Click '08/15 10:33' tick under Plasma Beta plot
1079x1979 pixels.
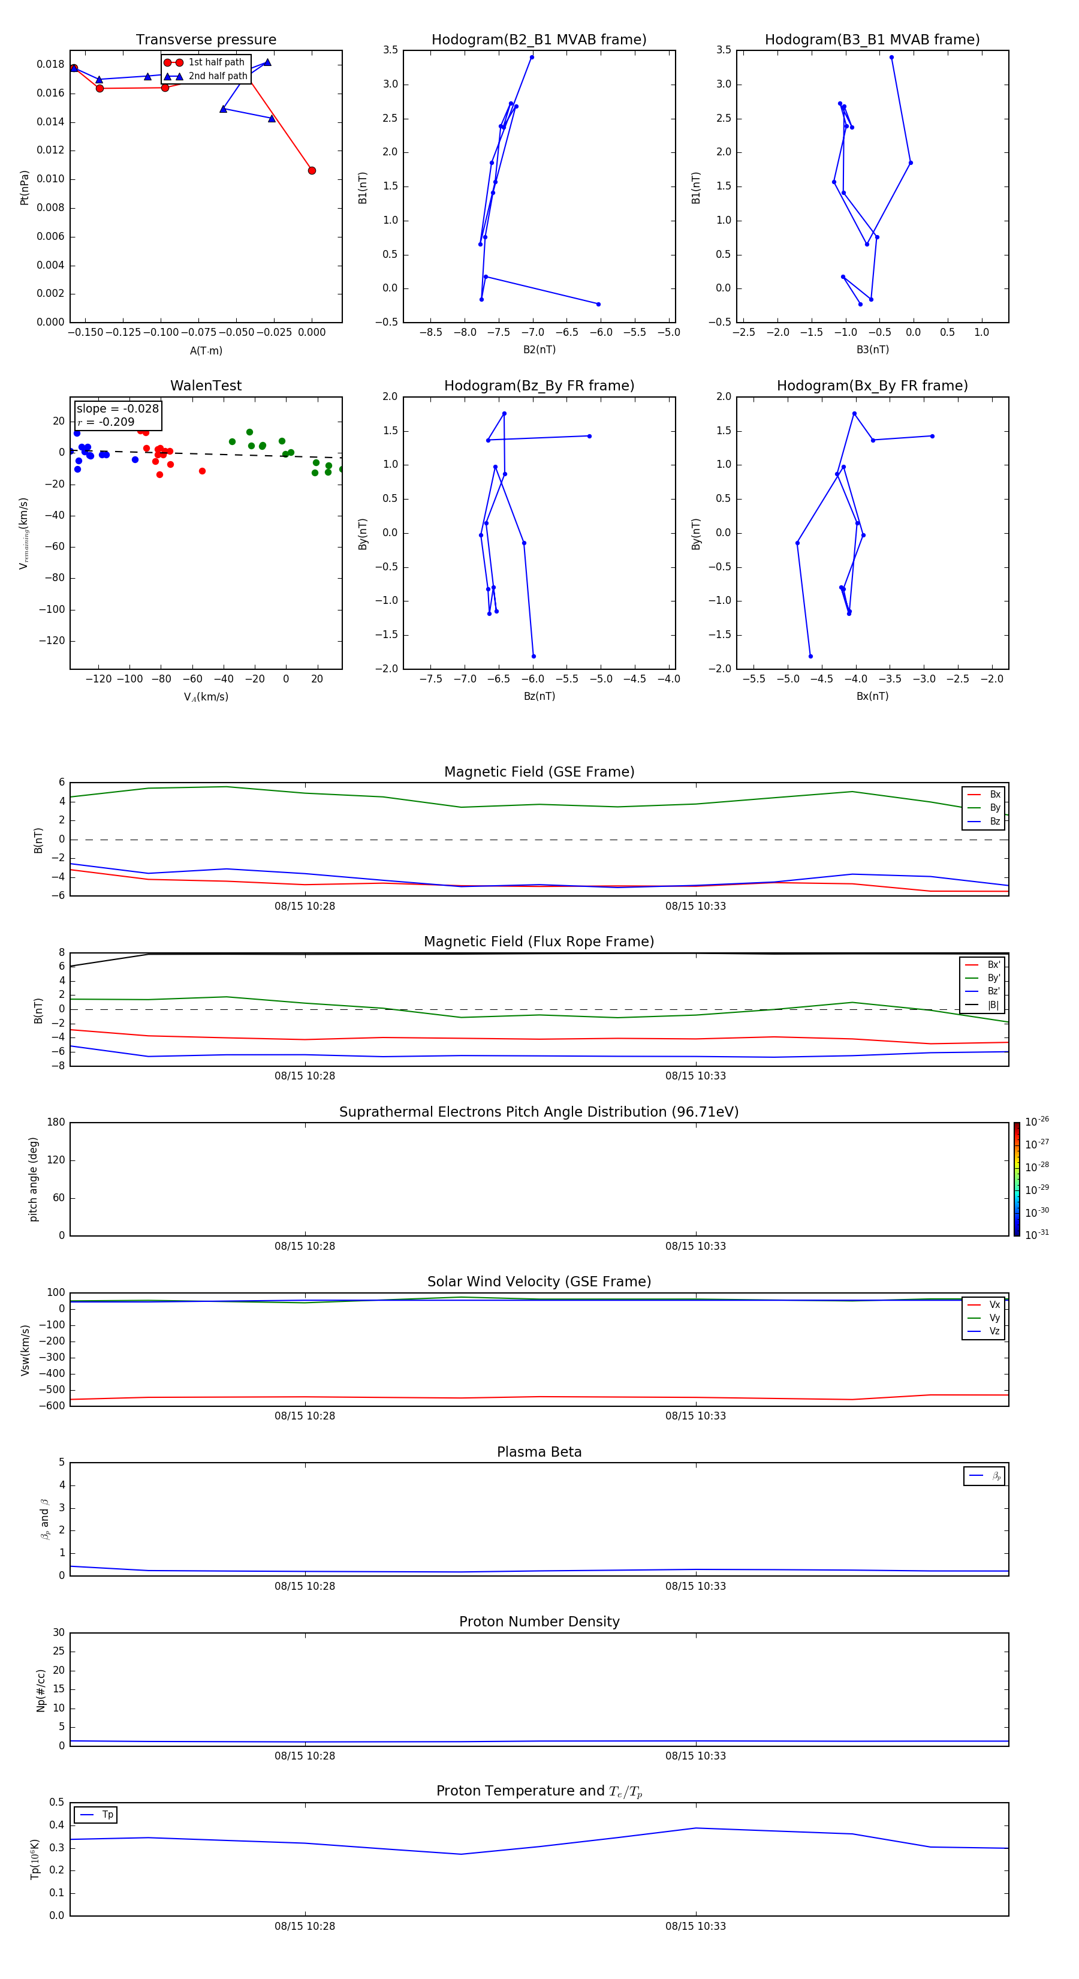[x=696, y=1586]
